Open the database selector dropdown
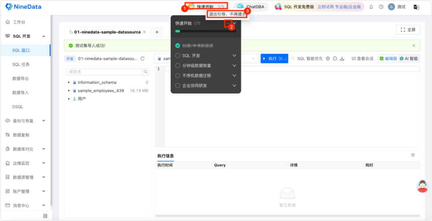 pos(206,58)
